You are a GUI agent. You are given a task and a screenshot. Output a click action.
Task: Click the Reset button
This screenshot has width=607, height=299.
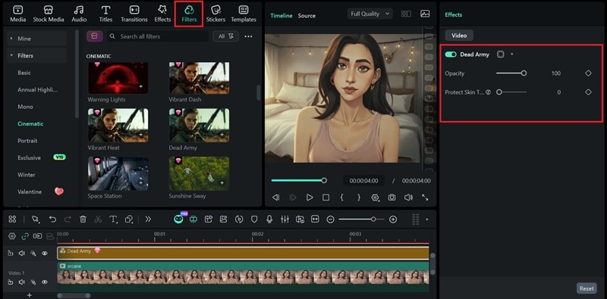[x=587, y=288]
